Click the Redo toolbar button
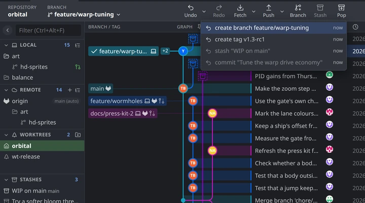 click(x=219, y=11)
